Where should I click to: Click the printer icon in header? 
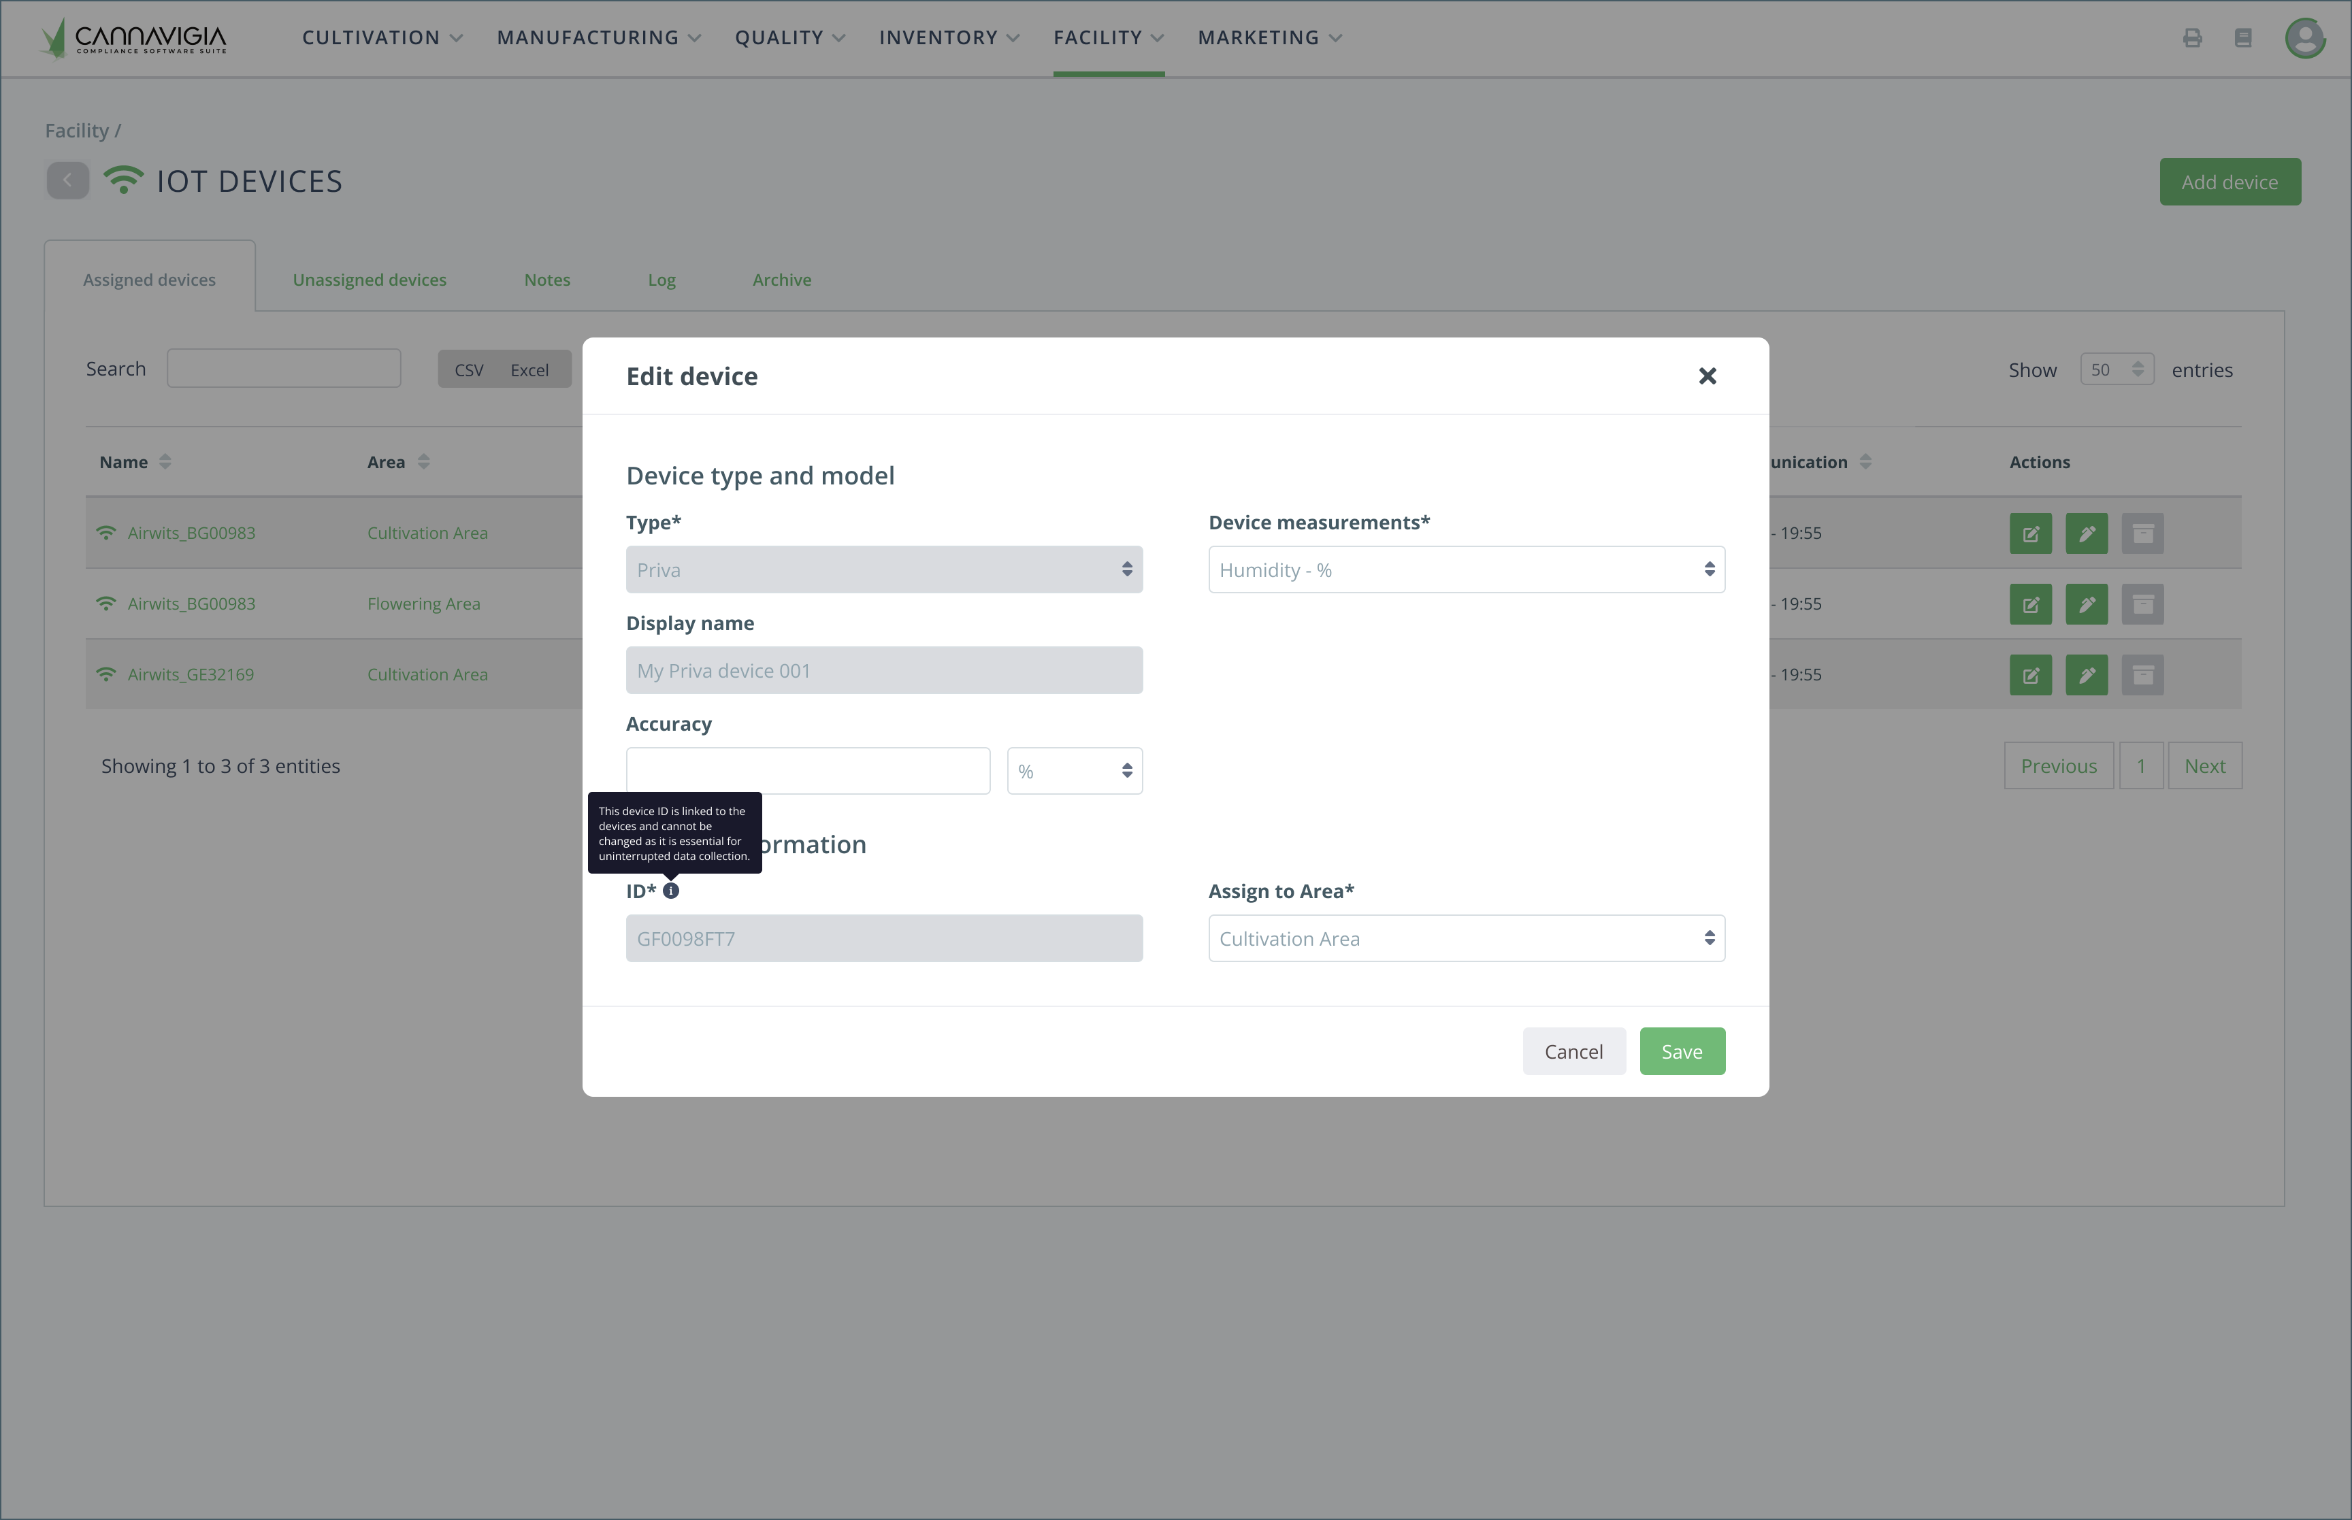point(2192,37)
